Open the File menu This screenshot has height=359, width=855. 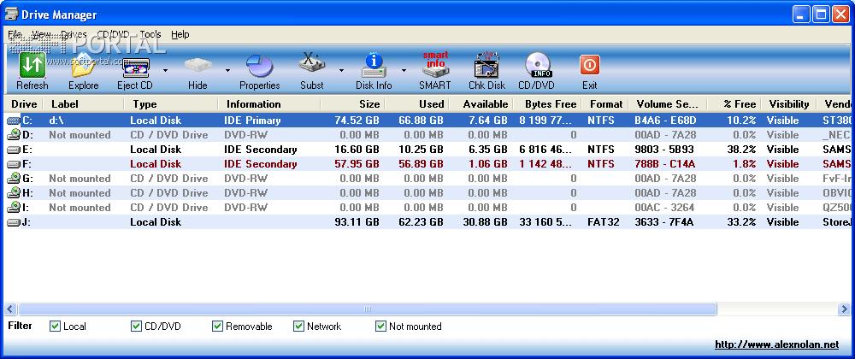click(x=15, y=34)
